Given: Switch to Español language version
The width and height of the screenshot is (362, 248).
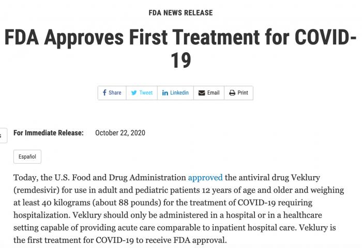Looking at the screenshot, I should 27,157.
